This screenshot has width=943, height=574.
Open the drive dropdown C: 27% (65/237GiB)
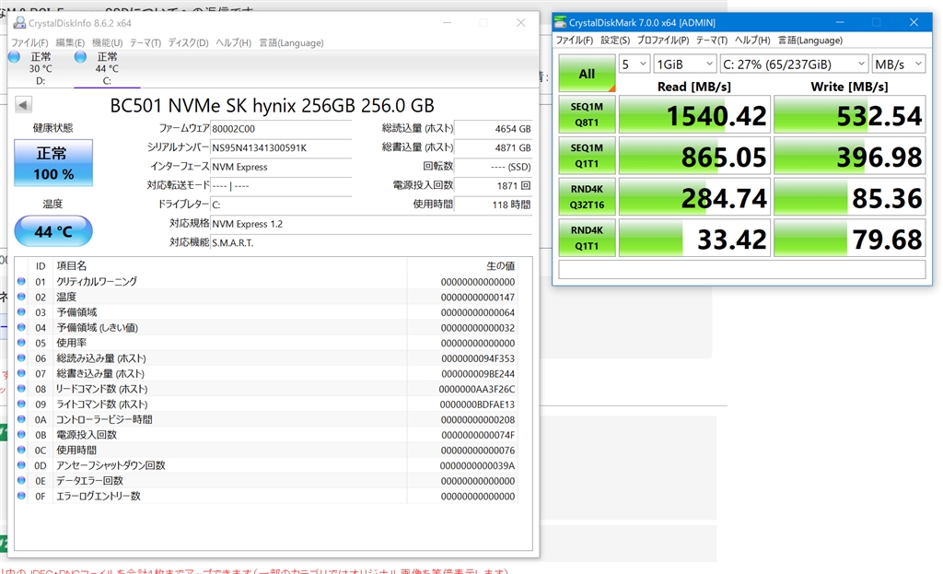[x=795, y=64]
